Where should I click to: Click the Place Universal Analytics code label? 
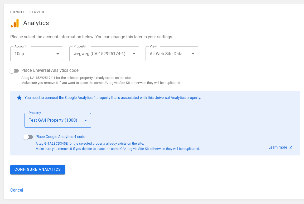[50, 70]
